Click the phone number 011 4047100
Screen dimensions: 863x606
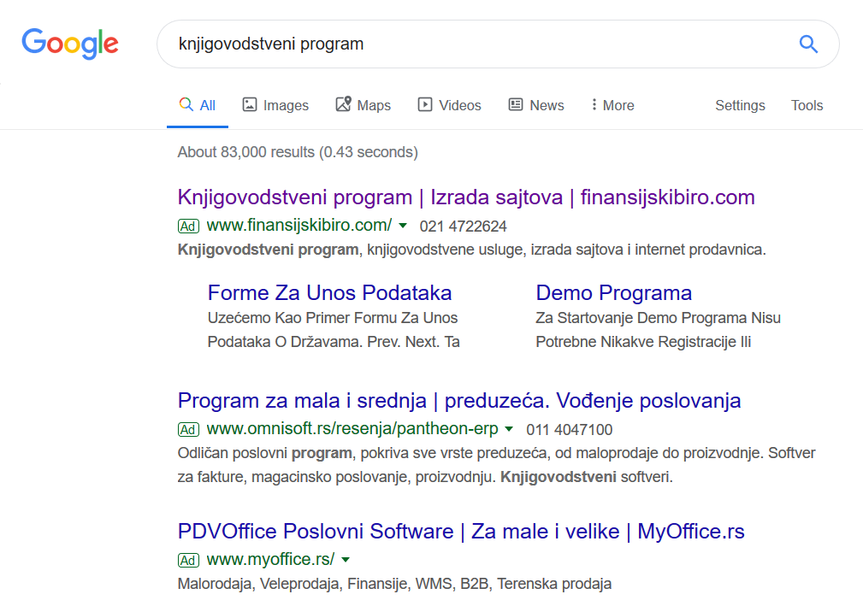point(569,430)
